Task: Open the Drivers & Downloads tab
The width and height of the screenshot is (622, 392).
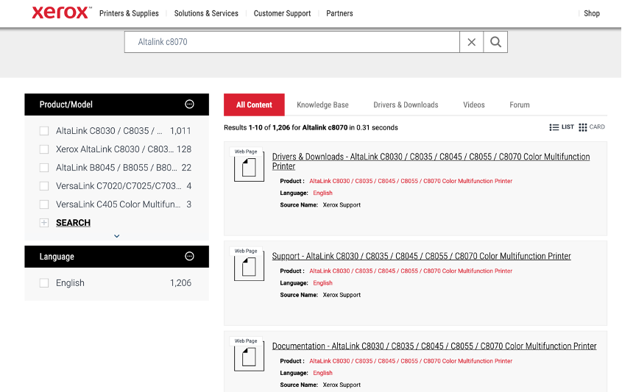Action: (406, 105)
